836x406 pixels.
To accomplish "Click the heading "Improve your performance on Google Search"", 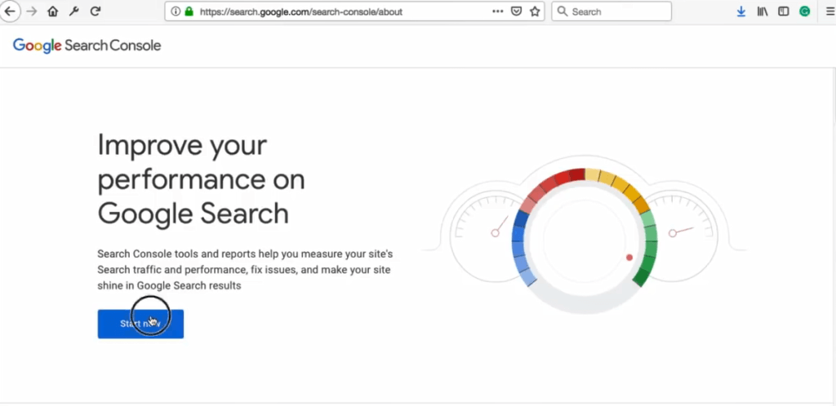I will point(202,179).
